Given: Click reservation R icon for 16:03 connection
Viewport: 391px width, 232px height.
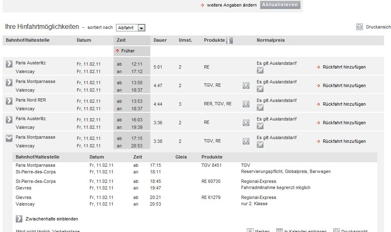Looking at the screenshot, I should point(246,123).
